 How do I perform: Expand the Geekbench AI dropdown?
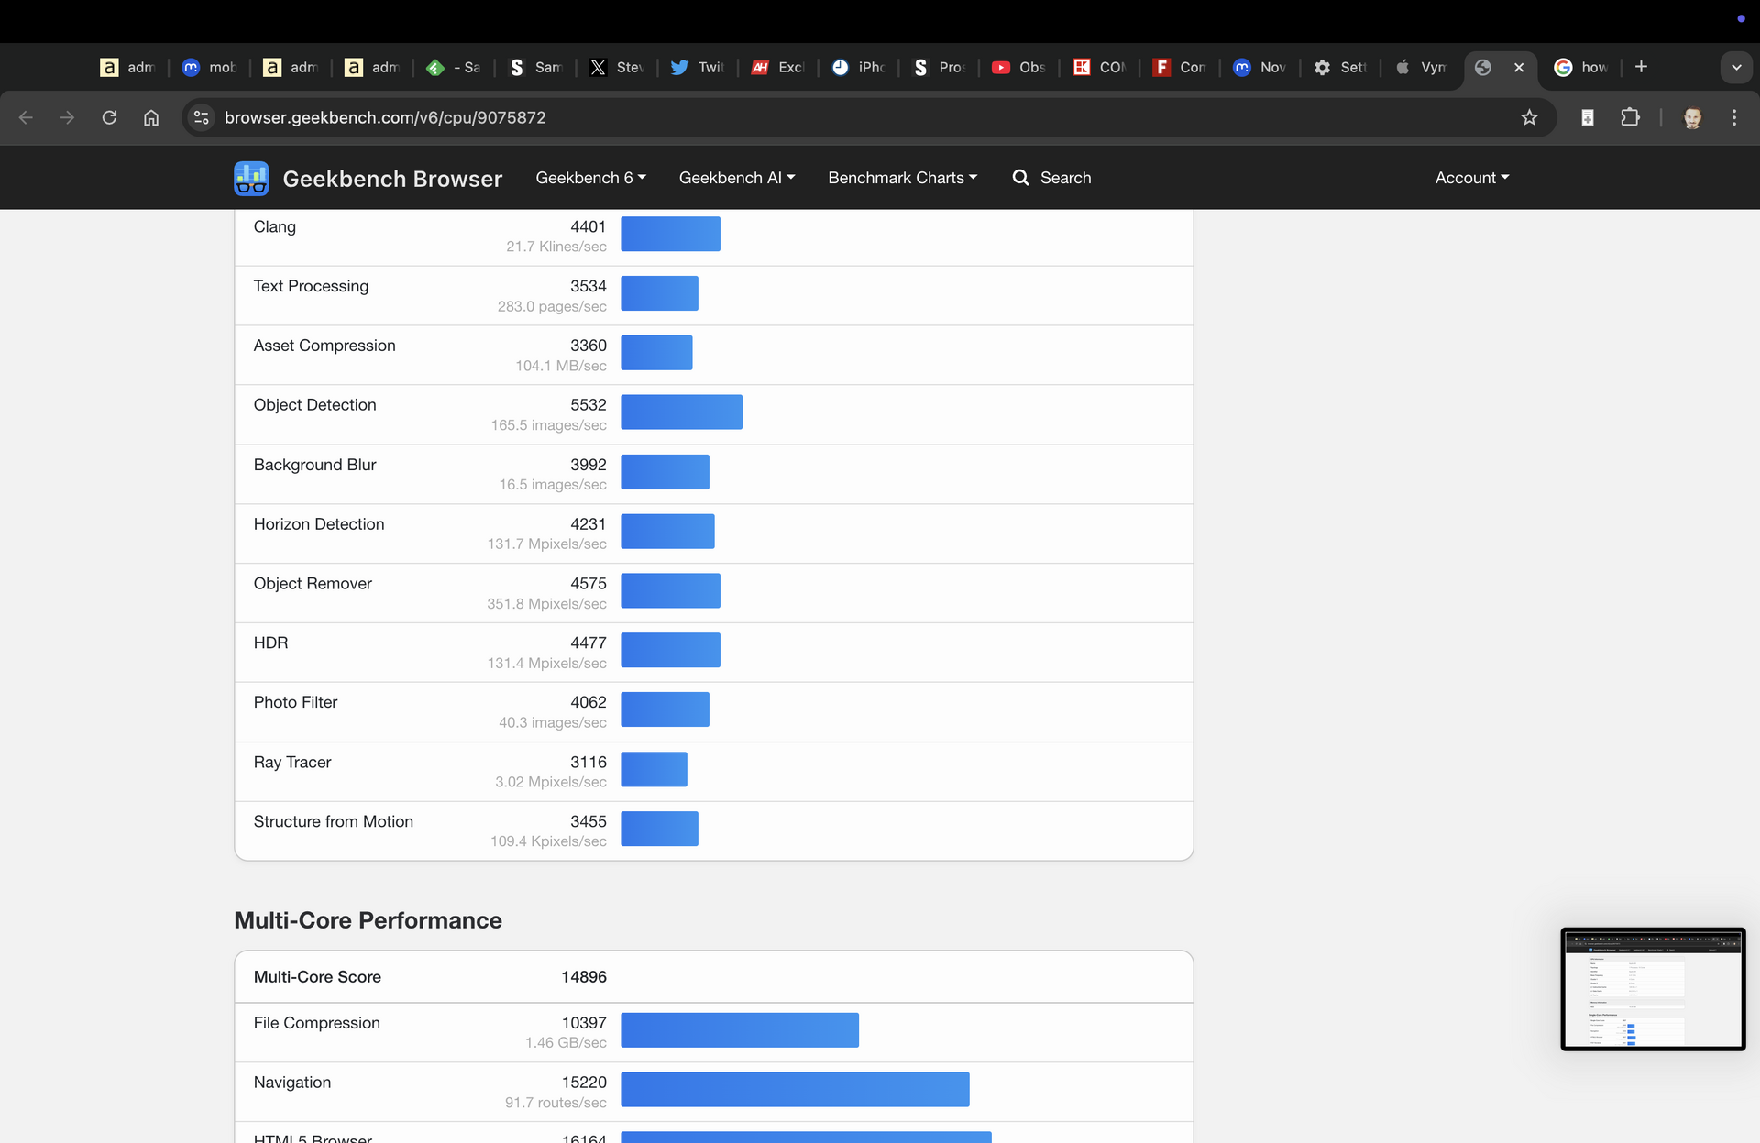[x=736, y=178]
